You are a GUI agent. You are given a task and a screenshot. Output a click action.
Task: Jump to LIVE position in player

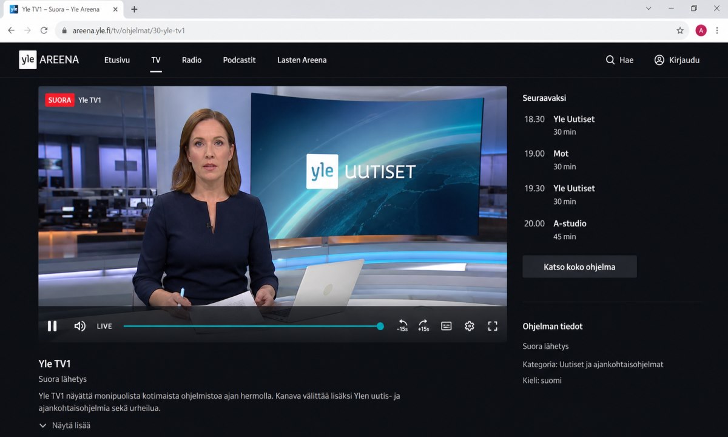point(104,327)
